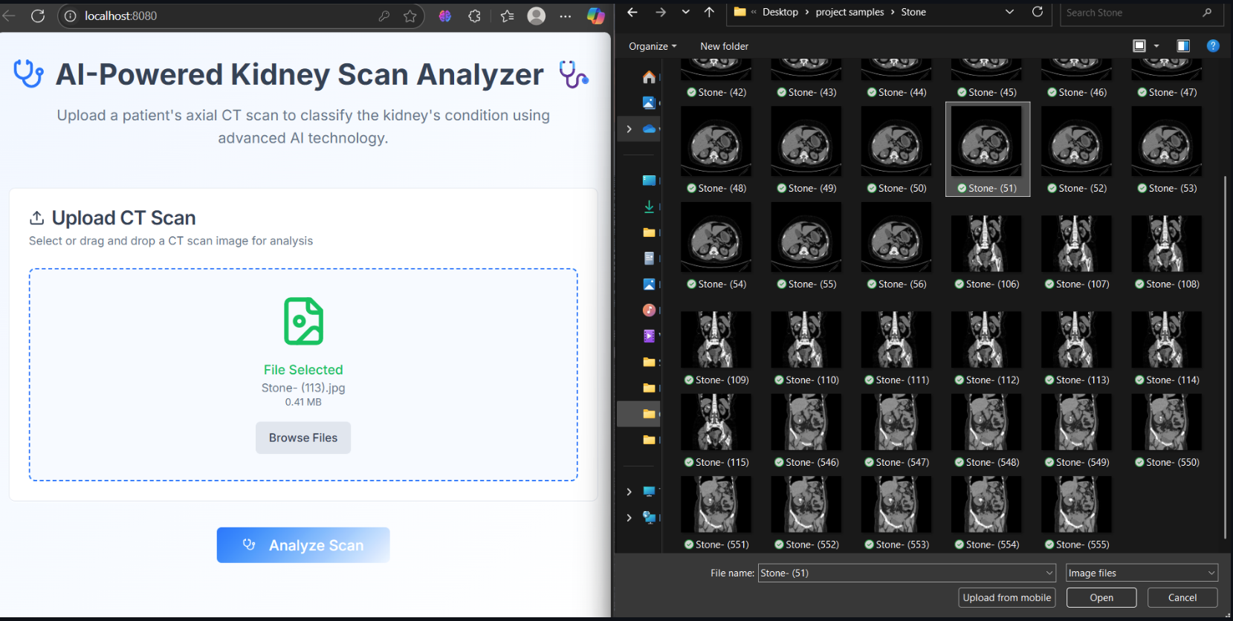The width and height of the screenshot is (1233, 621).
Task: Toggle the preview pane icon in dialog
Action: click(1183, 46)
